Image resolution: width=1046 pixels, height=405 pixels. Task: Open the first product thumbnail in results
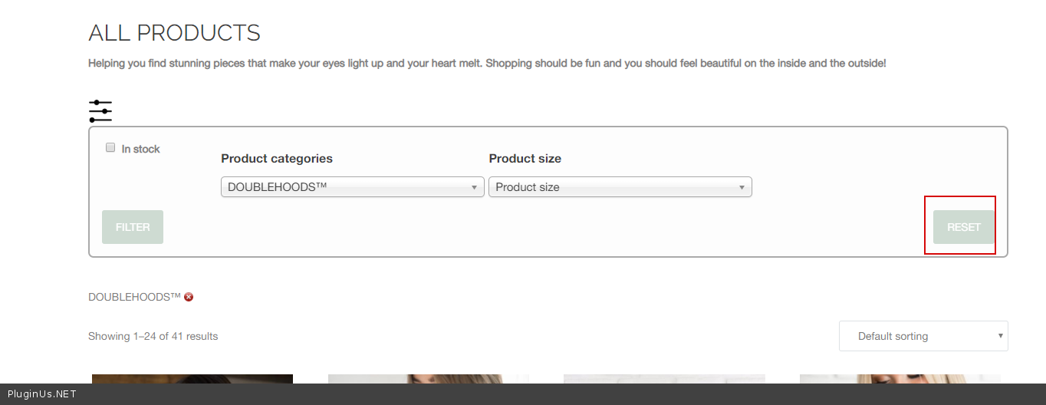[x=192, y=379]
